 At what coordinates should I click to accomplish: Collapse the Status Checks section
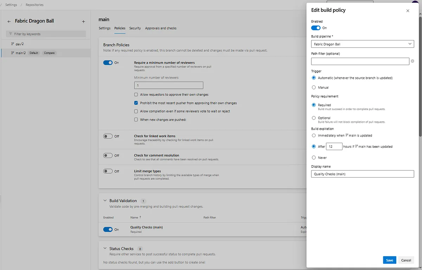[x=104, y=249]
